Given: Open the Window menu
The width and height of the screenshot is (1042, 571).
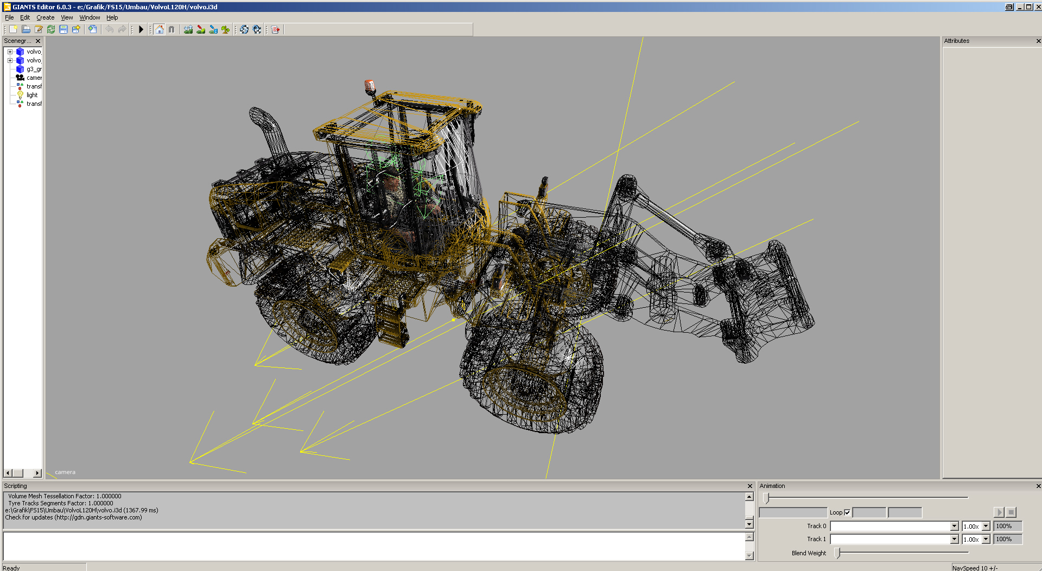Looking at the screenshot, I should (90, 17).
